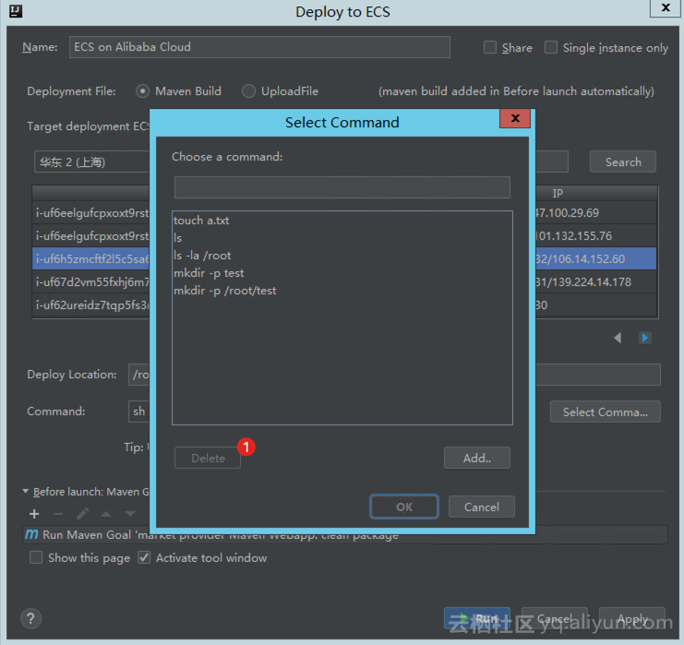Click Maven 'm' icon in Run Maven Goal row

point(31,534)
